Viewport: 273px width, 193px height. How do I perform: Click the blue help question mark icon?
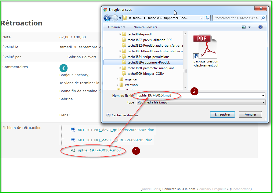pos(260,27)
